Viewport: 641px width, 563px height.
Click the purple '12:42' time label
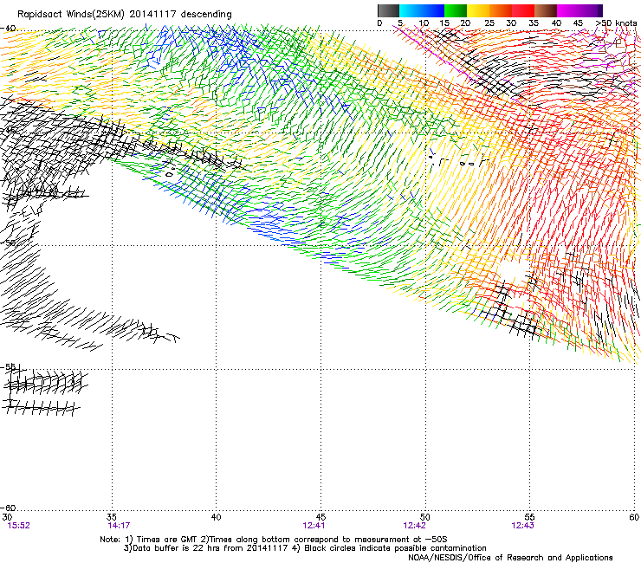[x=415, y=526]
